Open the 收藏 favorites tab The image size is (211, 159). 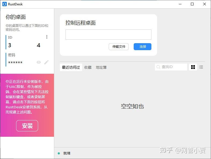pyautogui.click(x=88, y=67)
